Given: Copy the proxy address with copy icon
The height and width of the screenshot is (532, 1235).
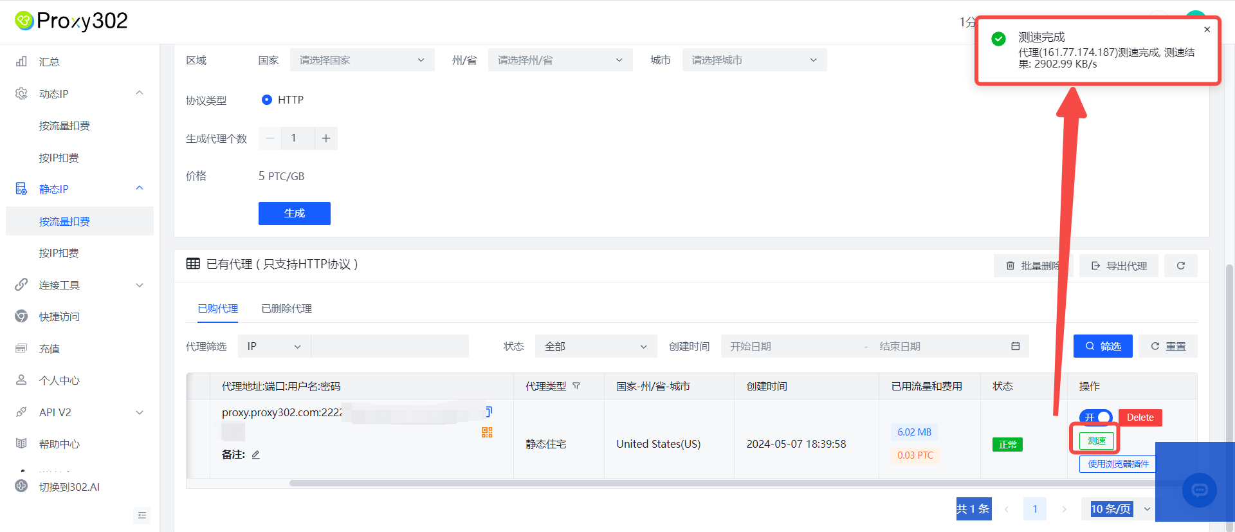Looking at the screenshot, I should click(489, 411).
